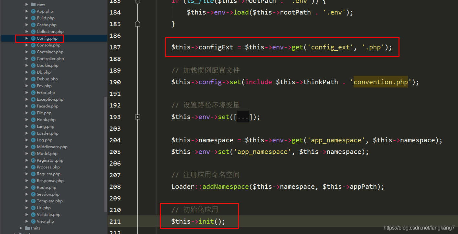Click the class icon beside Db.php

coord(33,72)
